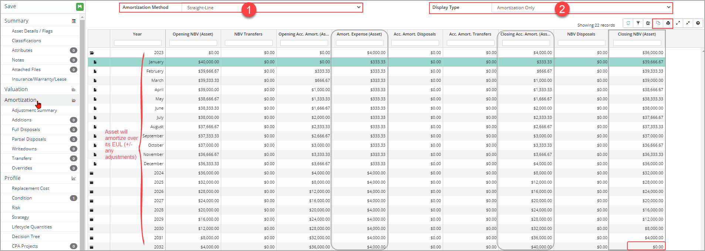Select Full Disposals in the sidebar
Image resolution: width=705 pixels, height=251 pixels.
(x=26, y=130)
